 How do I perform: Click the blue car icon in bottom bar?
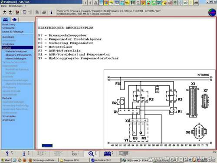tap(107, 153)
